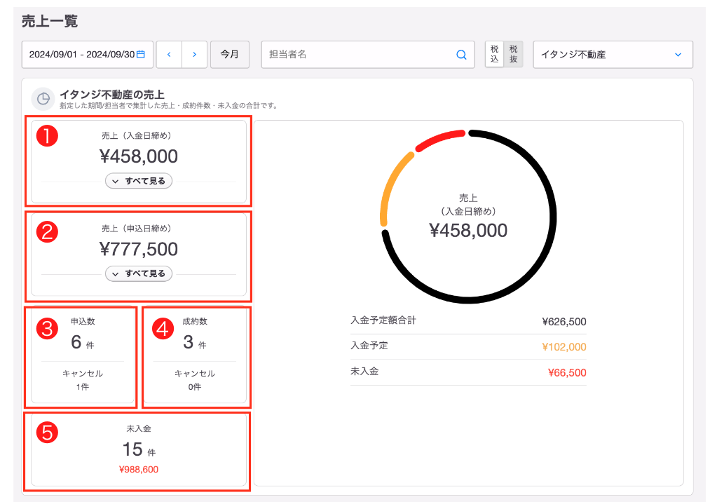Open the date range calendar icon

pos(141,55)
